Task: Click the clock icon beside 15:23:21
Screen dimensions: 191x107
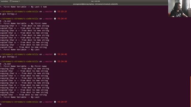Action: click(x=55, y=12)
